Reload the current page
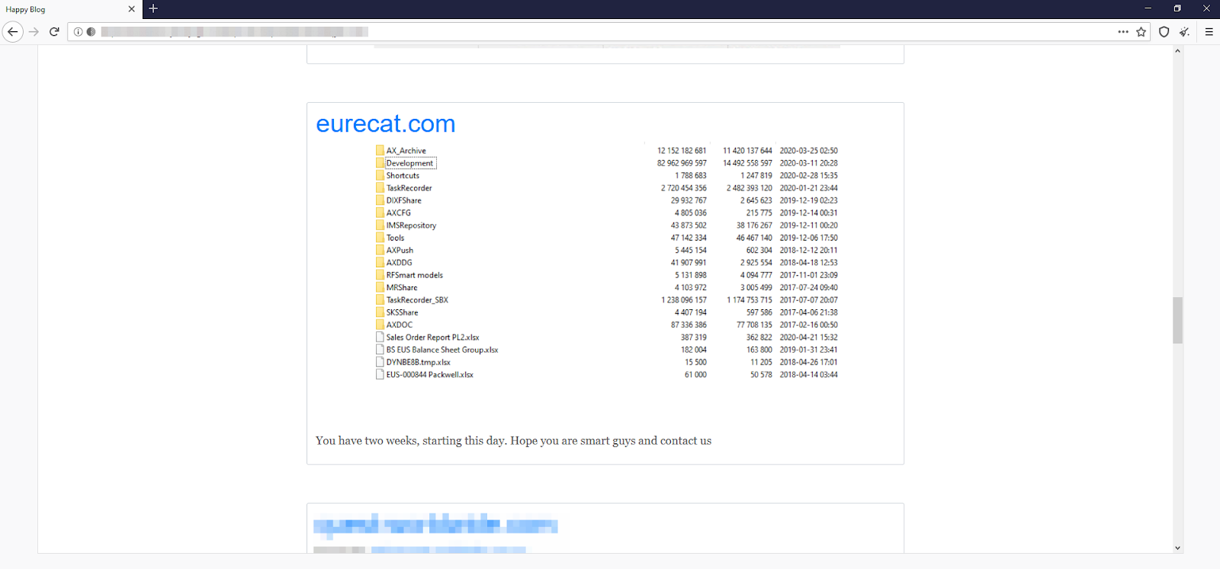This screenshot has height=569, width=1220. click(x=54, y=32)
